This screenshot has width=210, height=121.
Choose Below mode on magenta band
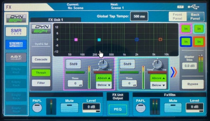pyautogui.click(x=104, y=85)
